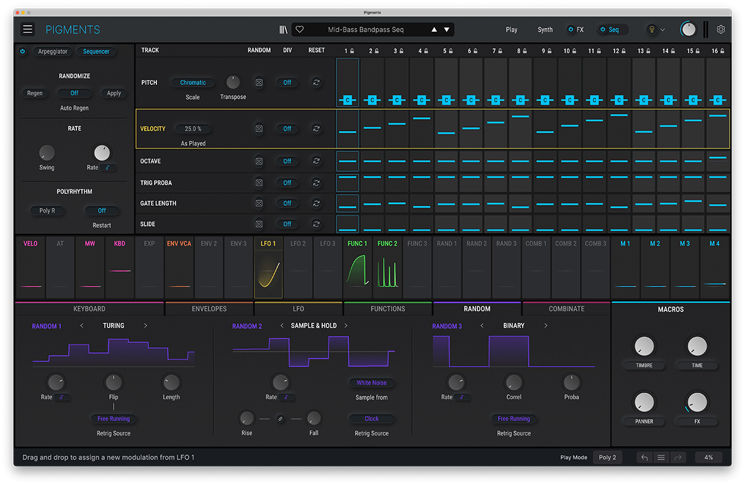The height and width of the screenshot is (485, 745).
Task: Switch to the Envelopes tab
Action: 209,309
